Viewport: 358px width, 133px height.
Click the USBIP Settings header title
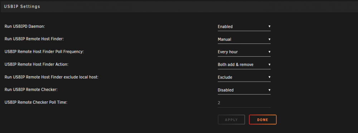[x=22, y=6]
